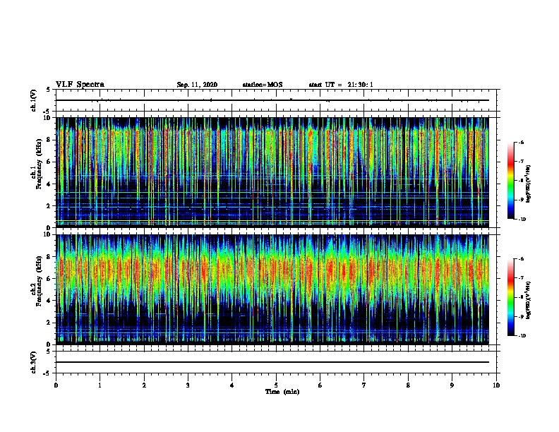
Task: Click the ch.1(V) waveform axis label
Action: 34,100
